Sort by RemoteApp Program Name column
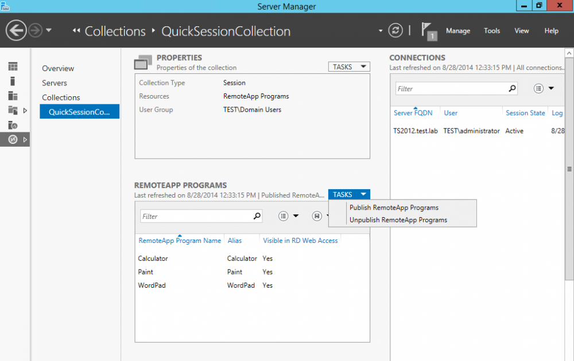 (x=179, y=241)
